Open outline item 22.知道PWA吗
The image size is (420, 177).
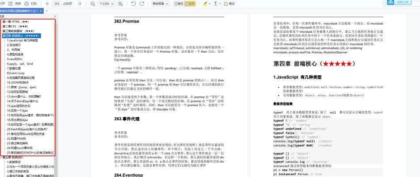17,139
